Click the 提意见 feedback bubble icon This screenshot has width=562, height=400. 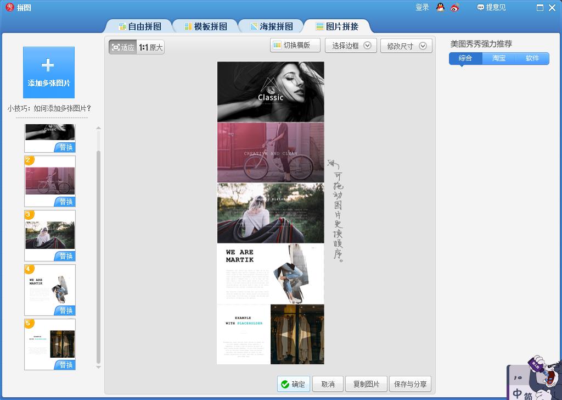(481, 8)
